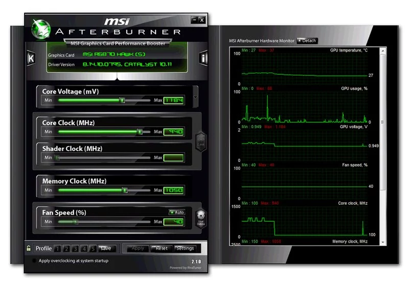The image size is (409, 286).
Task: Detach the Hardware Monitor panel
Action: coord(307,41)
